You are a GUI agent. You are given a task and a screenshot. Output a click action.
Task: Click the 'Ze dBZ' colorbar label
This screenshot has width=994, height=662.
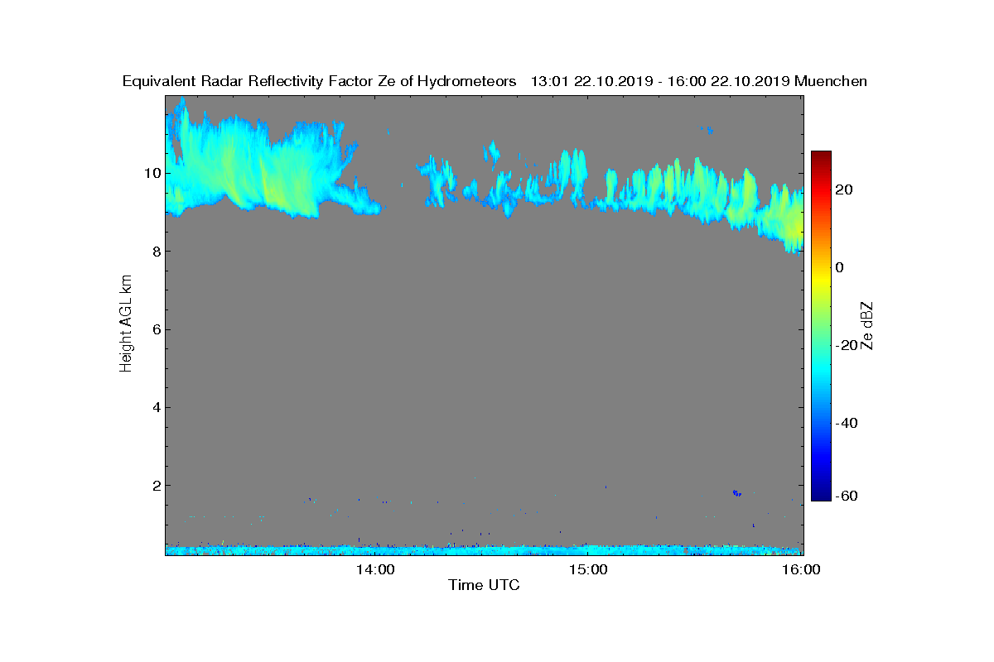867,325
